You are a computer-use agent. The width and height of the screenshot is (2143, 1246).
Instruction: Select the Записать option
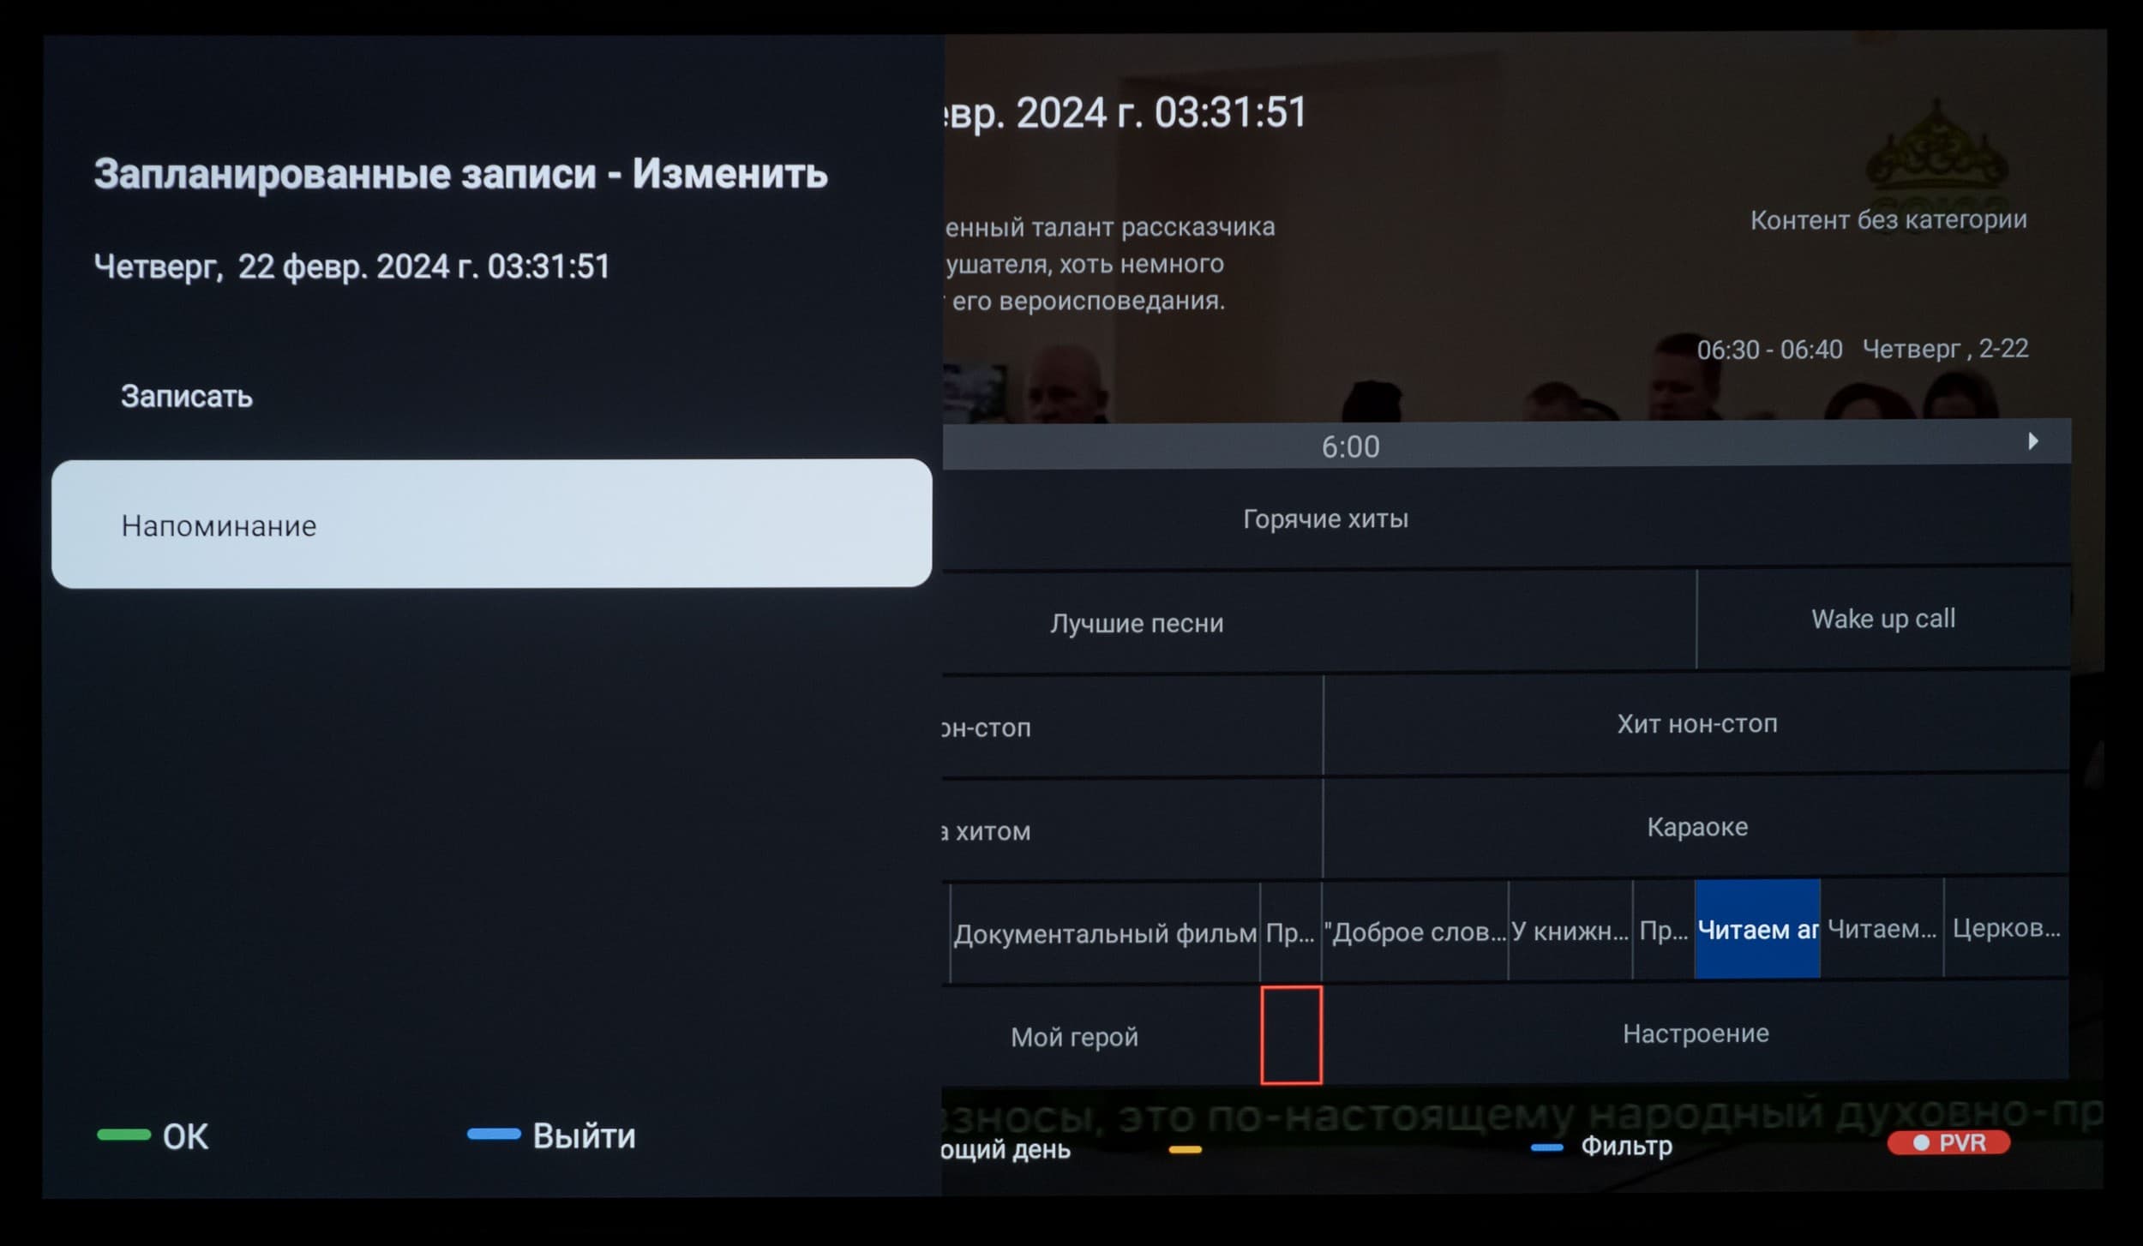187,397
